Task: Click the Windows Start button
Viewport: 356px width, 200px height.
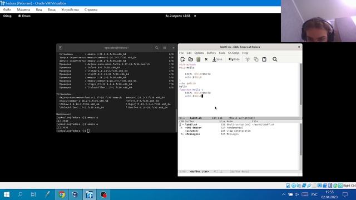Action: 7,194
